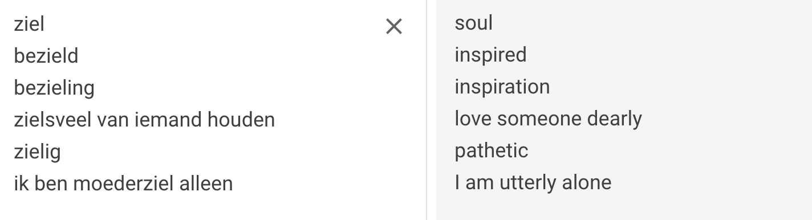Click empty space below "ik ben moederziel alleen"
This screenshot has width=812, height=220.
[211, 207]
